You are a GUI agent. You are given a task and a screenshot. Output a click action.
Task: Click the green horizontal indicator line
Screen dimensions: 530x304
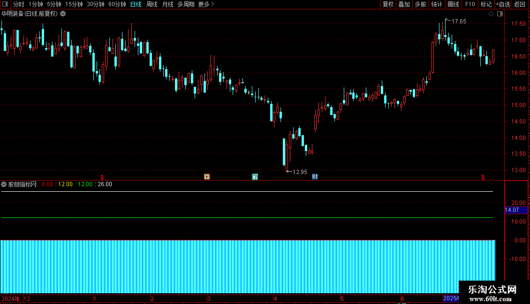tap(247, 218)
